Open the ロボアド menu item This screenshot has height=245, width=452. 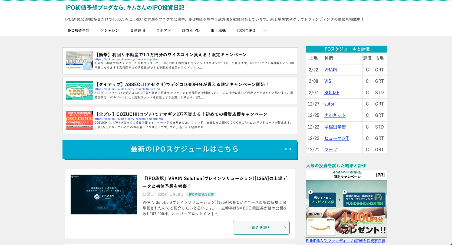tap(163, 31)
